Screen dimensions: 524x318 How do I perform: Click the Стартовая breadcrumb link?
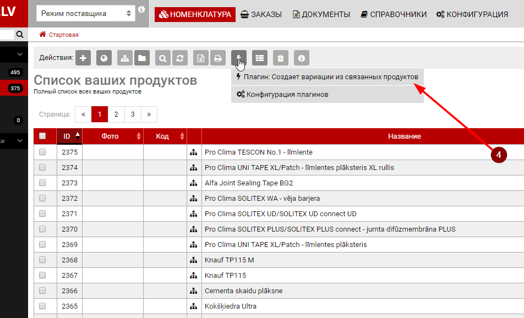tap(63, 35)
